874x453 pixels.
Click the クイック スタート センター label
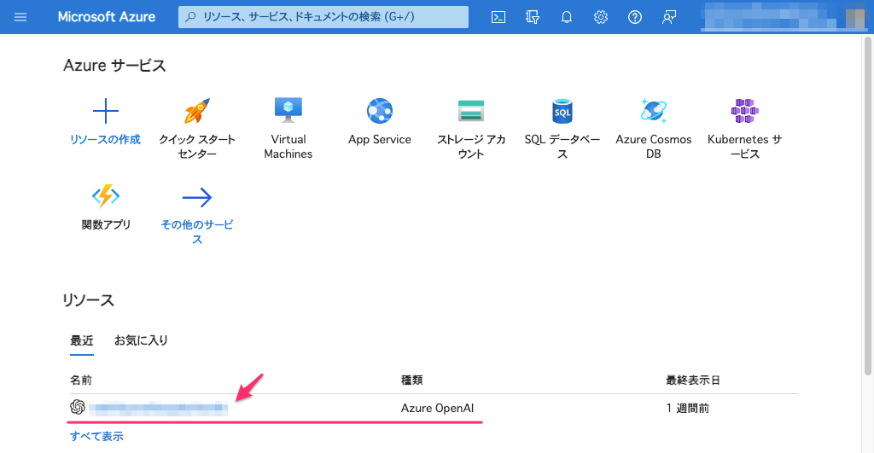click(x=197, y=147)
